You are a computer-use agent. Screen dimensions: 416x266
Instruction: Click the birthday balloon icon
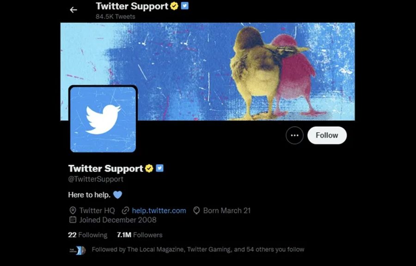[196, 210]
